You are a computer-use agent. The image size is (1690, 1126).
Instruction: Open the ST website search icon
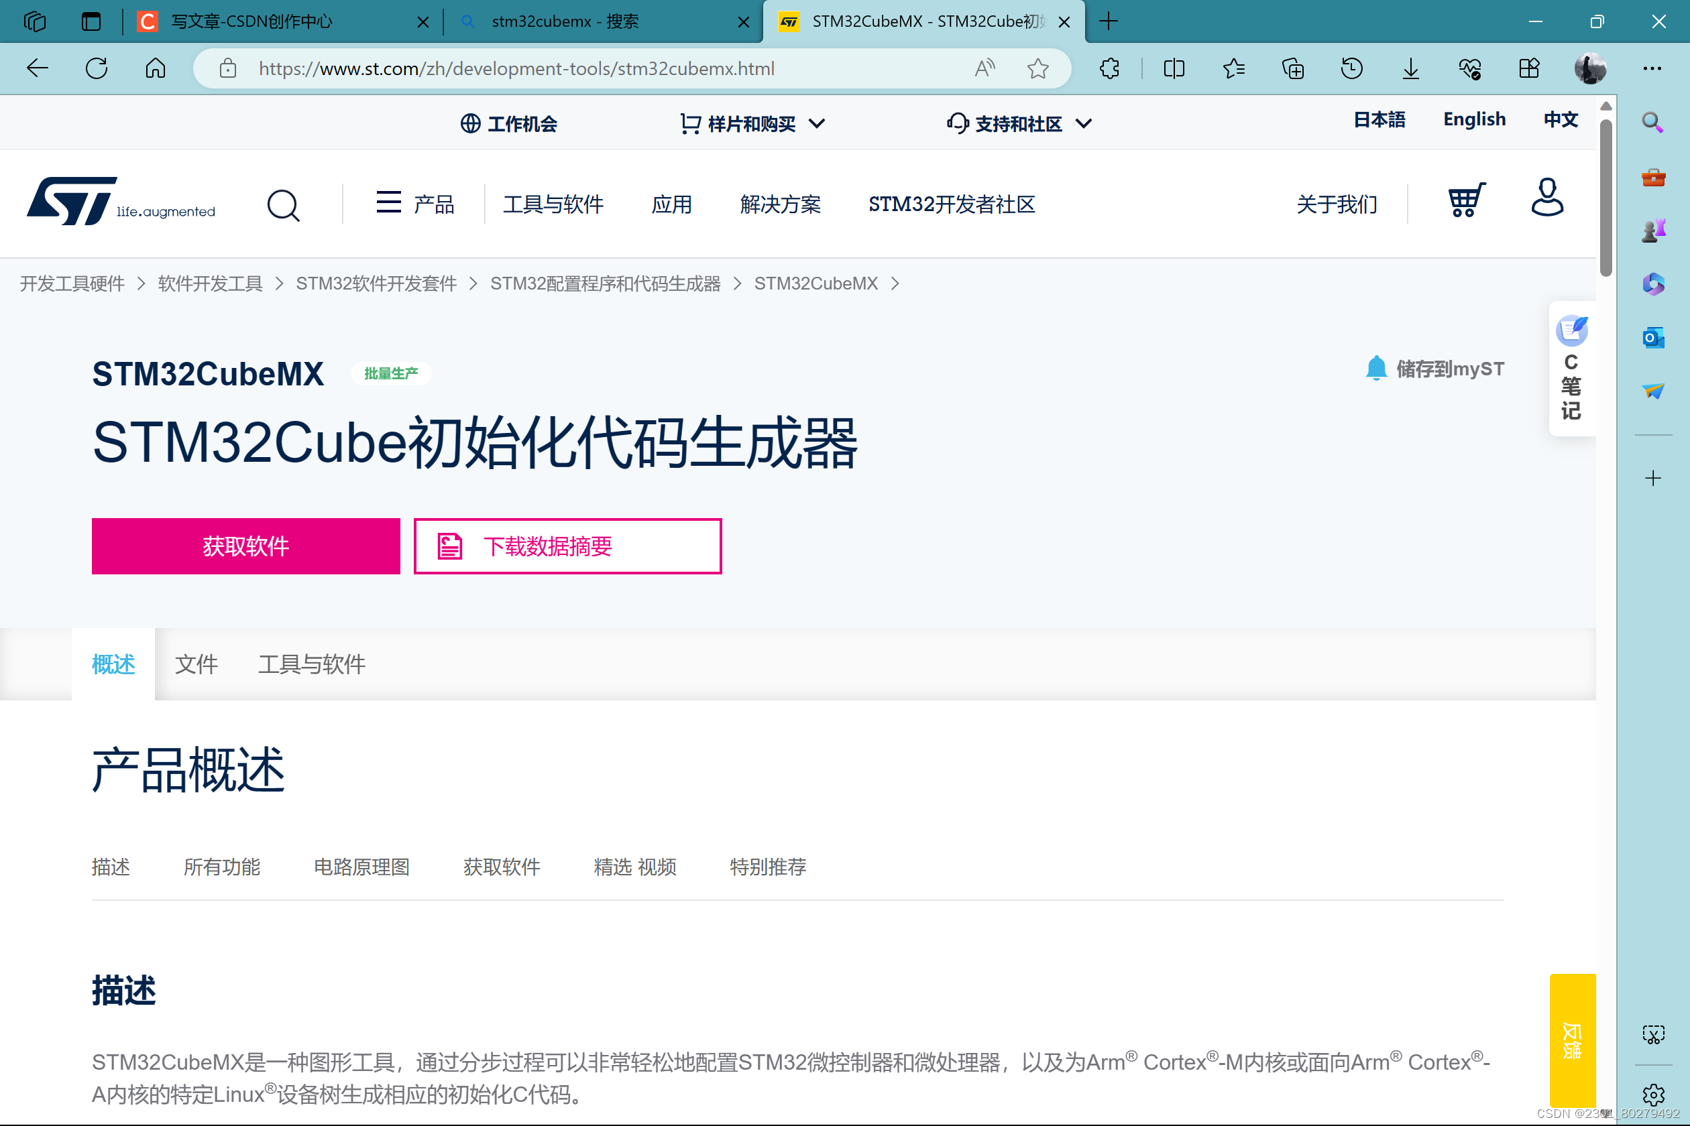[x=283, y=204]
